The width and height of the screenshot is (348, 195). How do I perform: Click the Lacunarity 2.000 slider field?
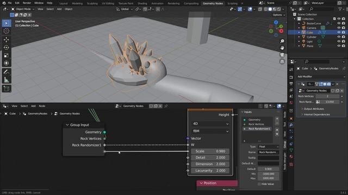[210, 171]
